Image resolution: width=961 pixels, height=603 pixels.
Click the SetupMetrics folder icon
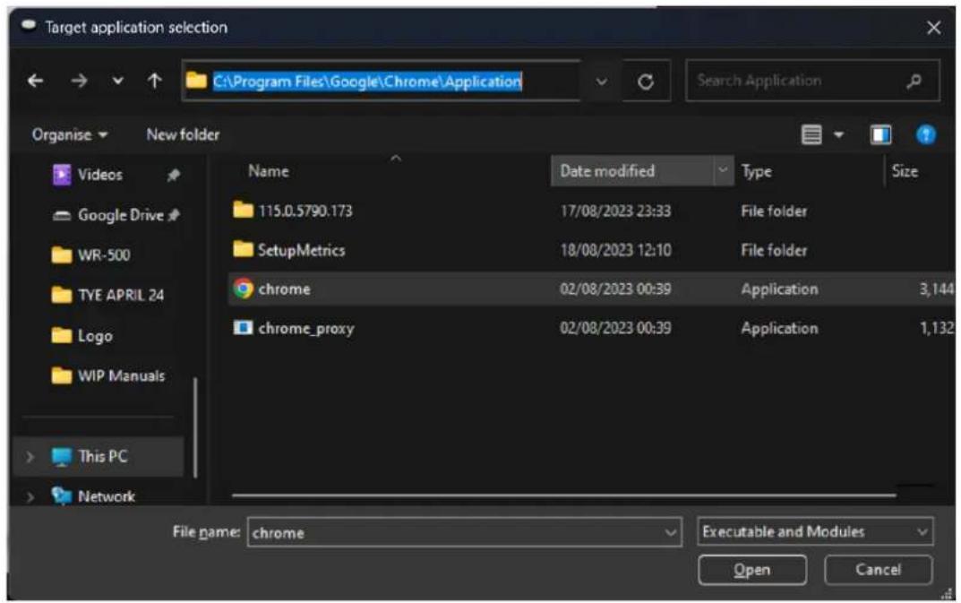(243, 249)
